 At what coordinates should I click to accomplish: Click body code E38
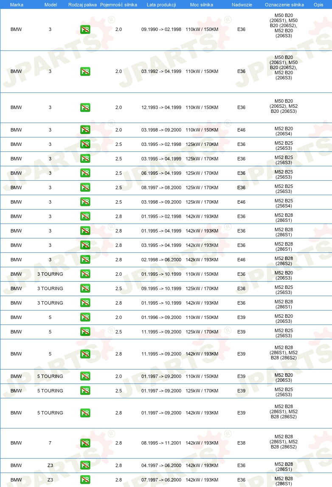241,443
